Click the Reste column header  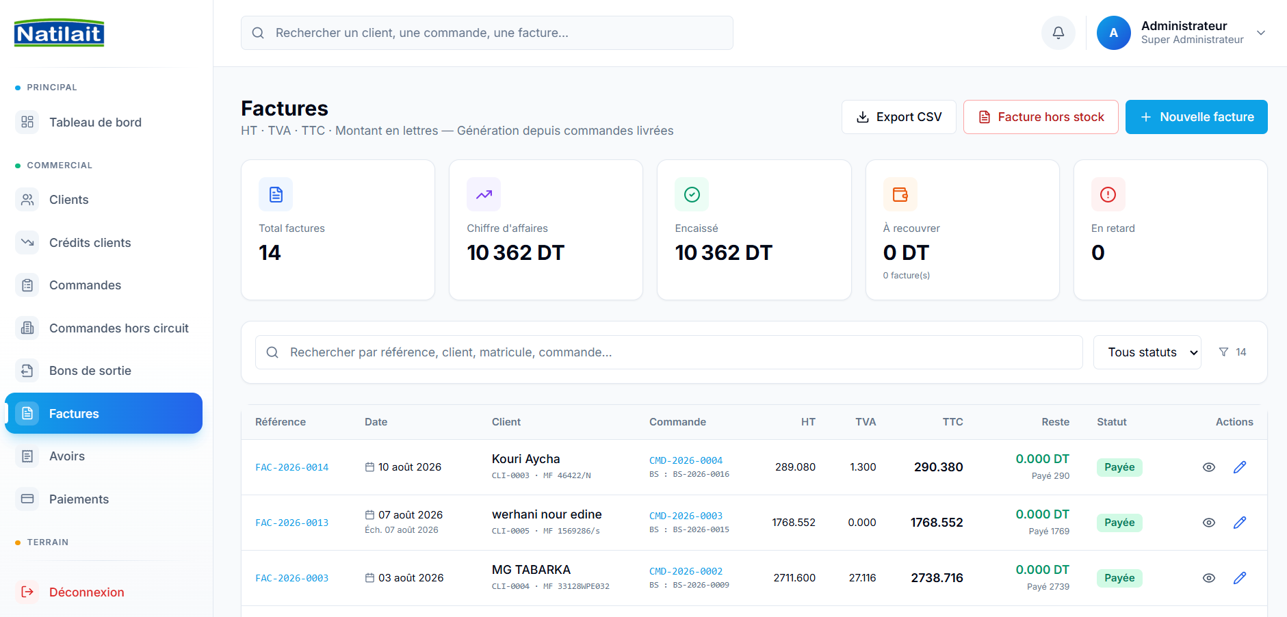[x=1055, y=422]
